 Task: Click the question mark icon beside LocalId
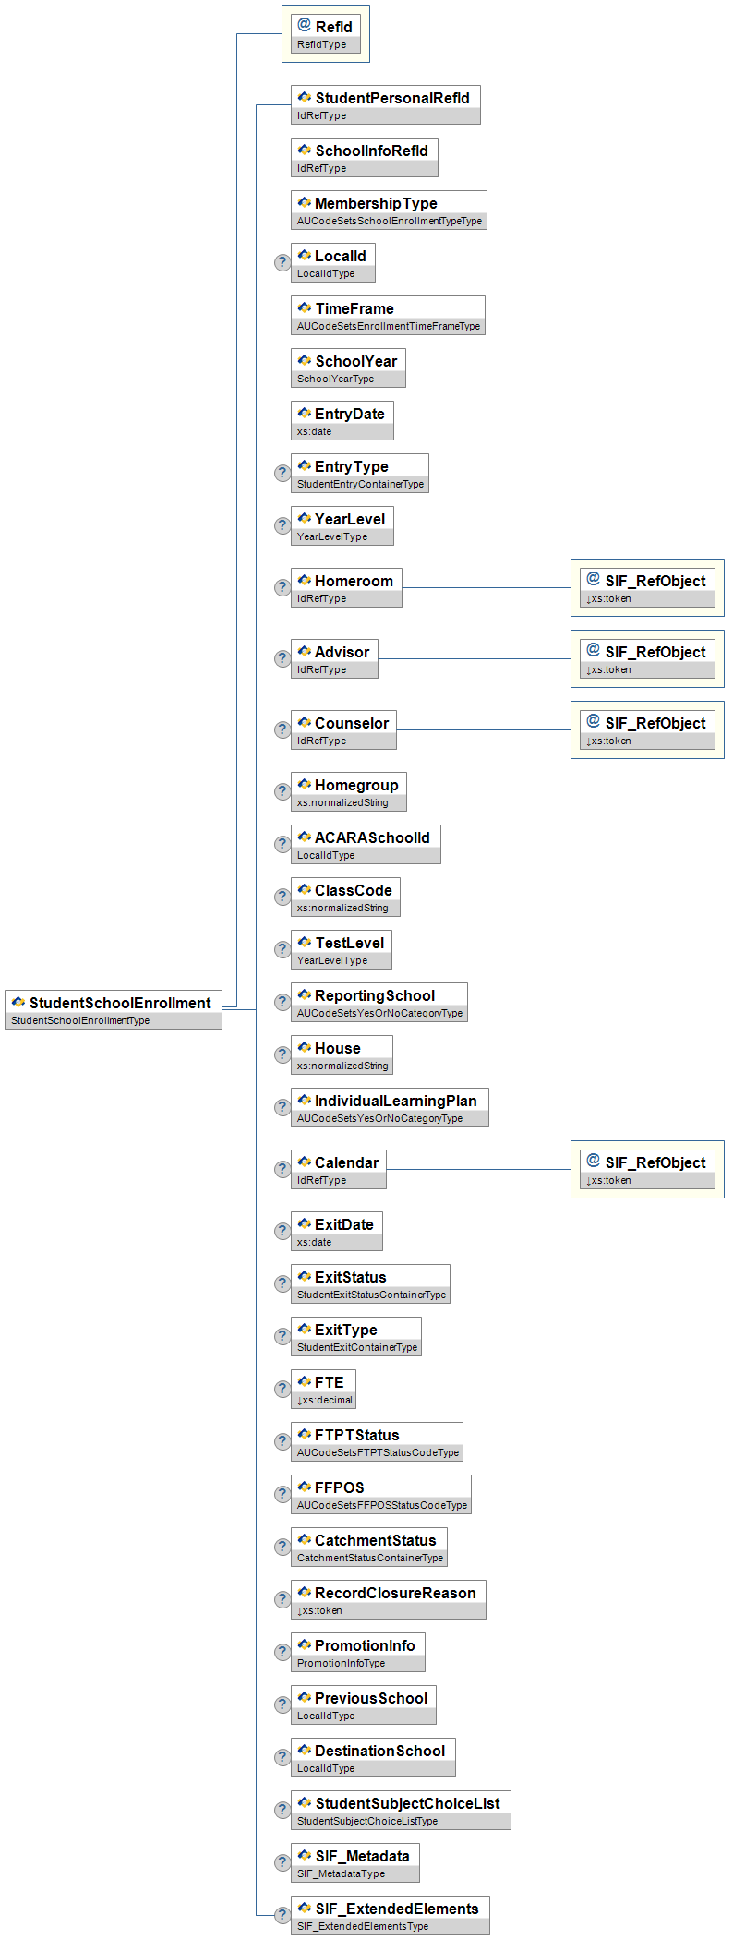pos(282,263)
